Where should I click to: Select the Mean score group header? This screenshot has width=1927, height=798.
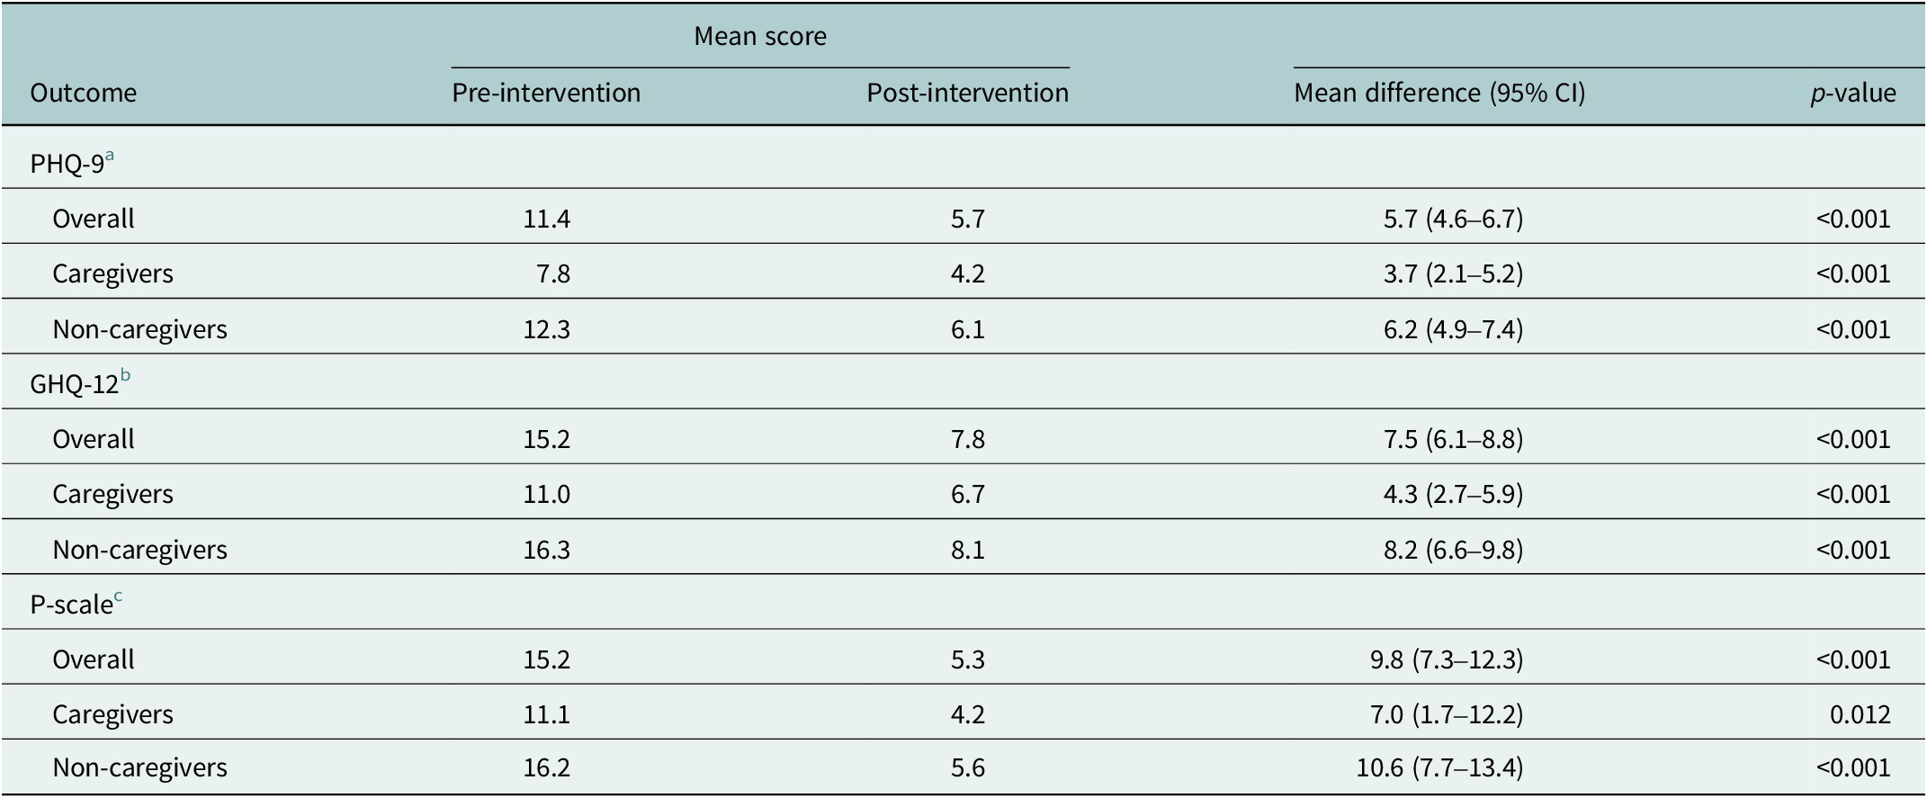[759, 36]
